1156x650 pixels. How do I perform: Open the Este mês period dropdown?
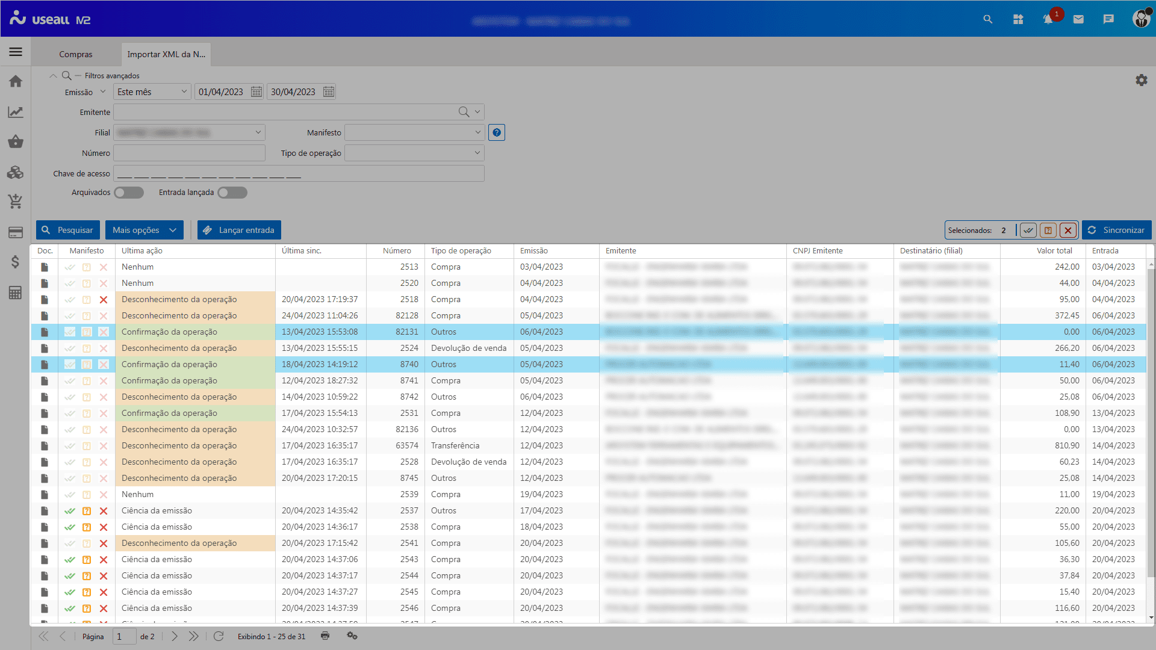pyautogui.click(x=152, y=92)
